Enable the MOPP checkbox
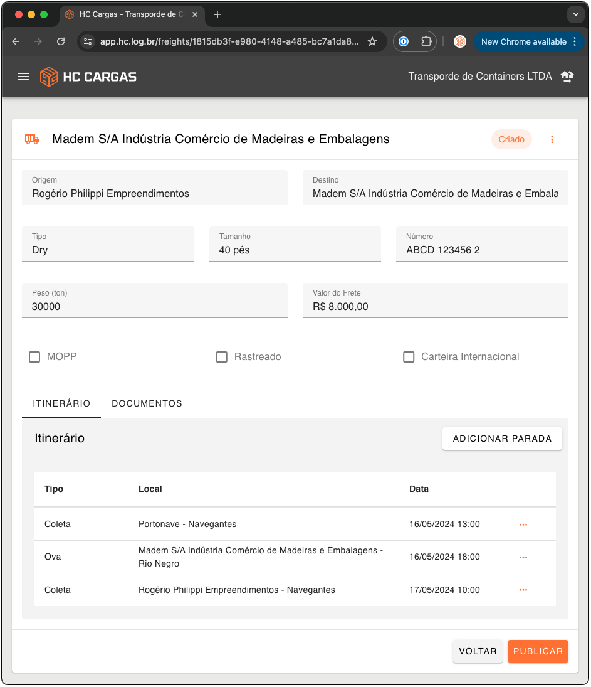The width and height of the screenshot is (591, 687). [x=34, y=357]
